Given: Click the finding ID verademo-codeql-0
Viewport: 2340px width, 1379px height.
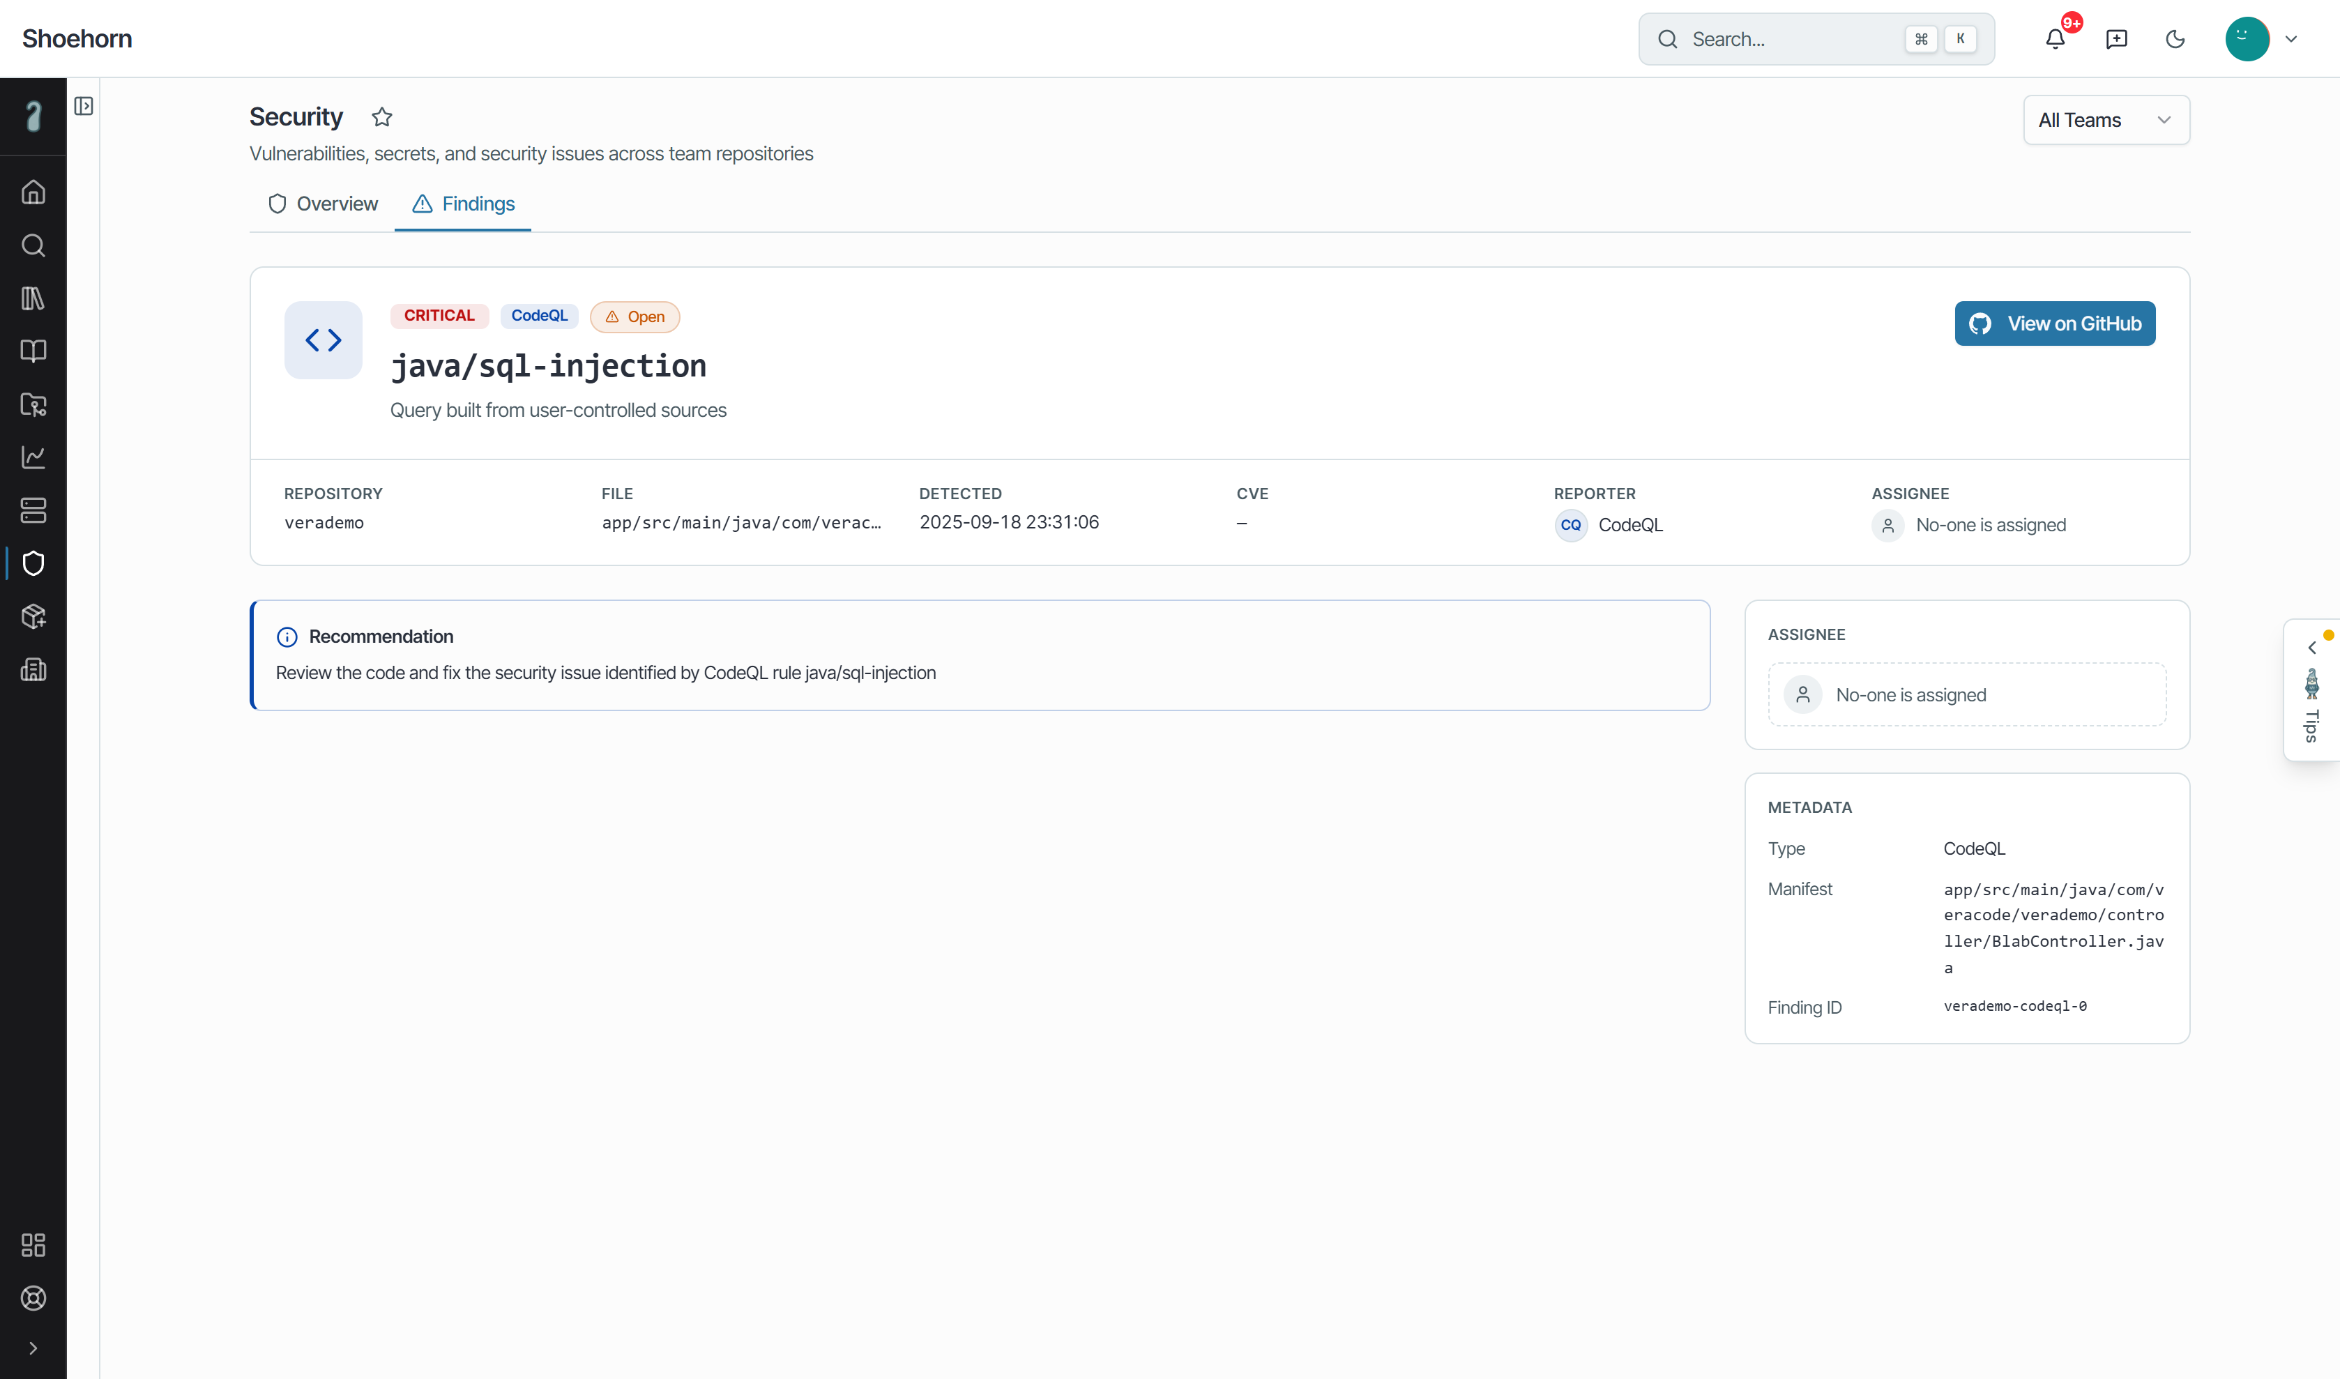Looking at the screenshot, I should pyautogui.click(x=2016, y=1007).
